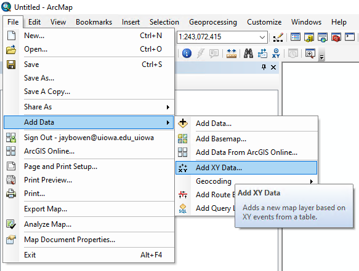Click the Print Preview icon

(10, 180)
